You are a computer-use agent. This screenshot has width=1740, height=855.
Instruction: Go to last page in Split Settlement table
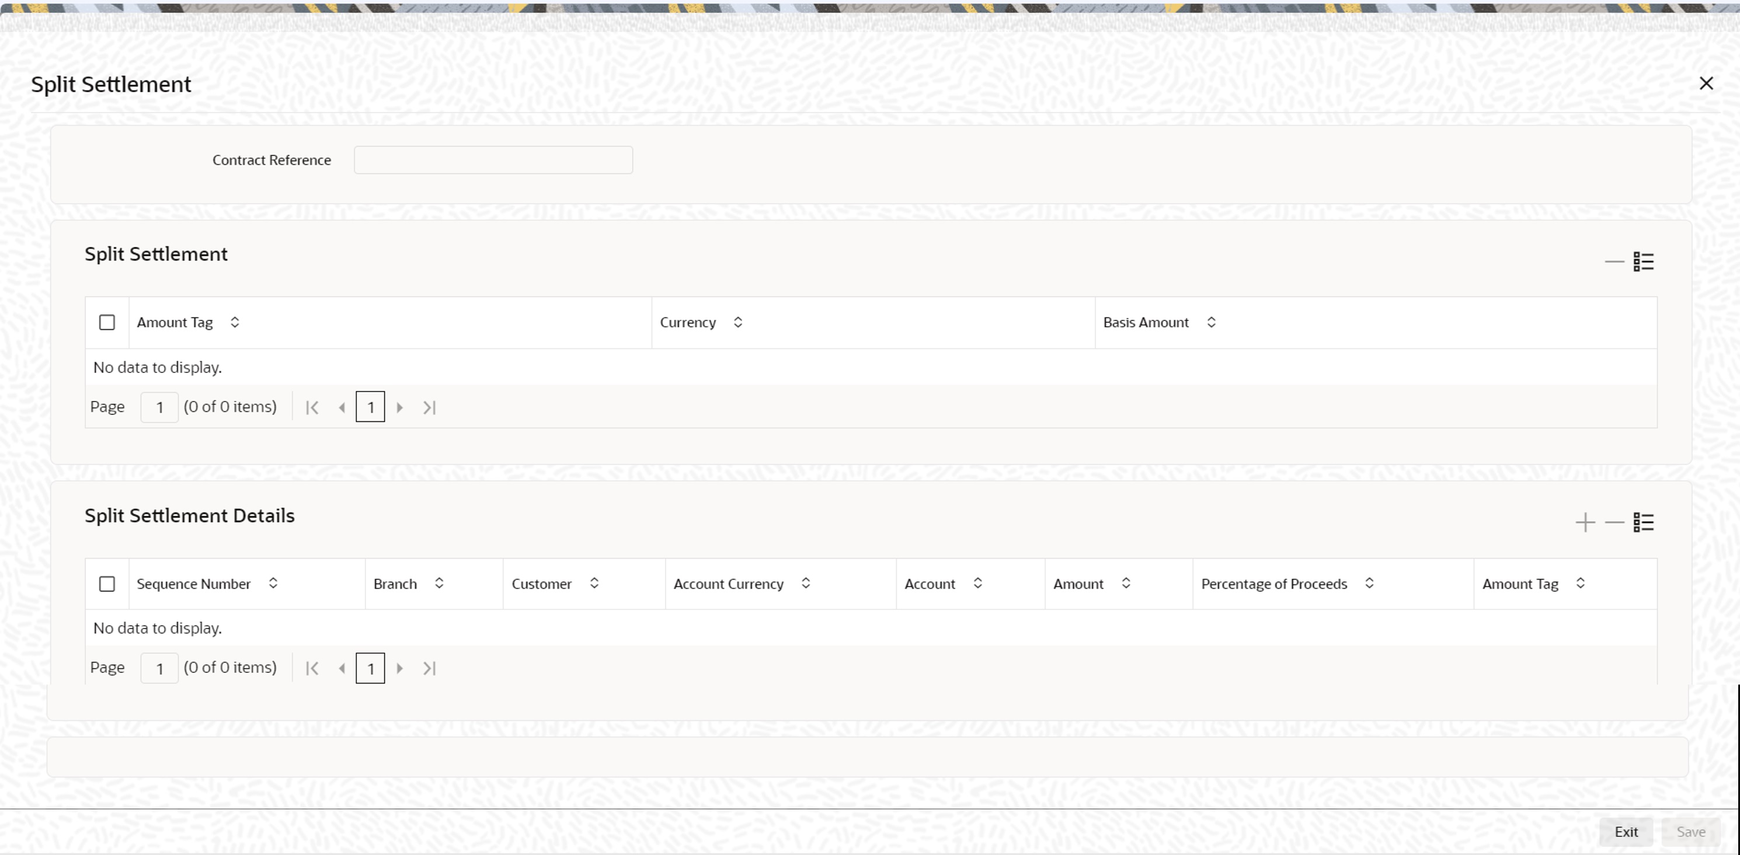click(x=429, y=407)
